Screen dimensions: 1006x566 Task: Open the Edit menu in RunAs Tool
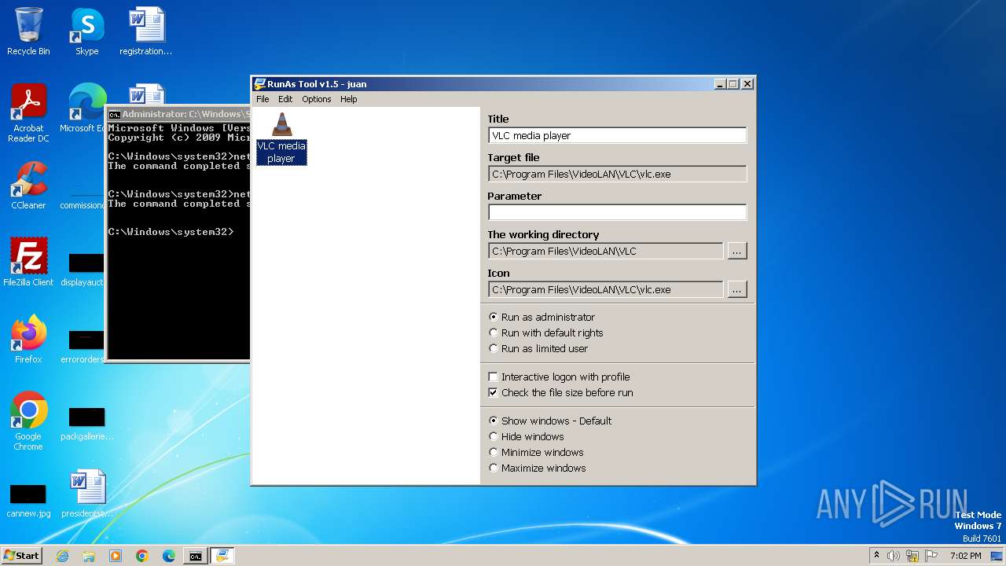coord(285,99)
